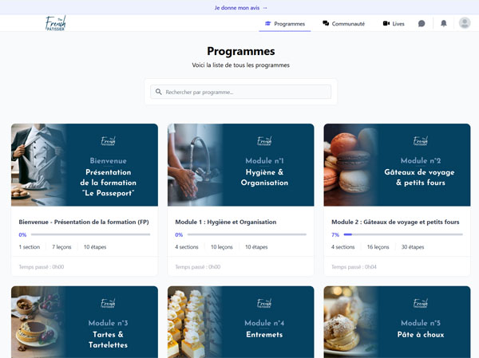Click the Module 2 progress bar
This screenshot has width=479, height=358.
403,234
